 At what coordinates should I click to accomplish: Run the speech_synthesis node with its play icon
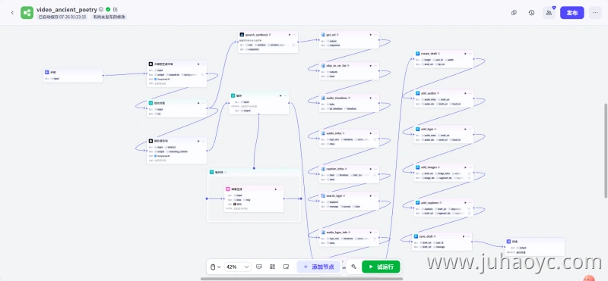coord(290,34)
